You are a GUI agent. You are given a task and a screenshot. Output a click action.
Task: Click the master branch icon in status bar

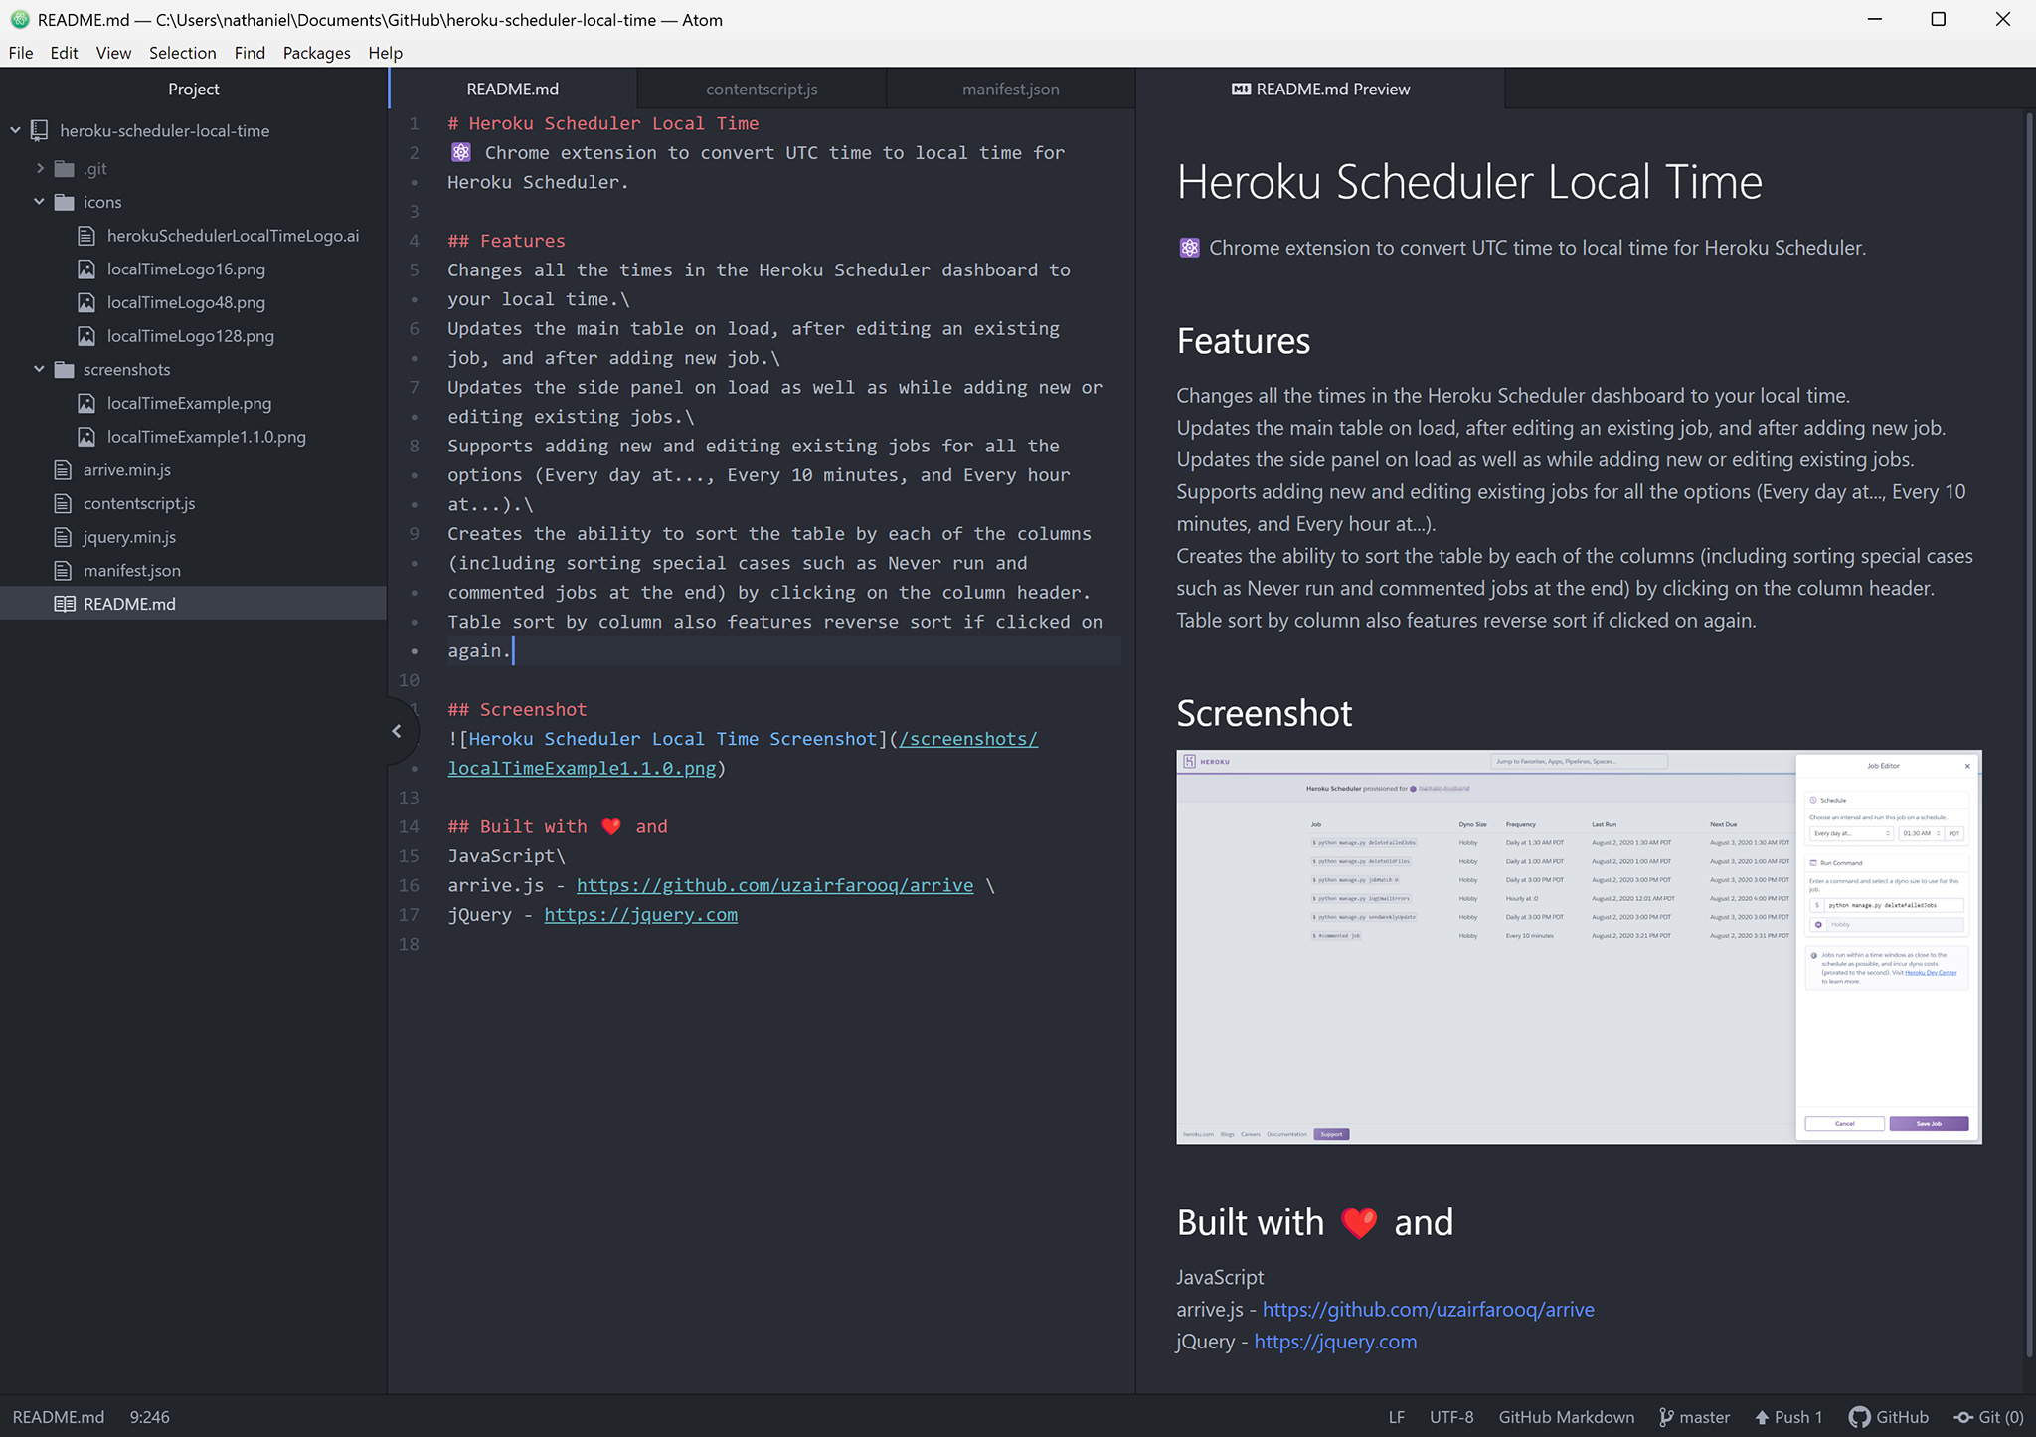pyautogui.click(x=1665, y=1416)
